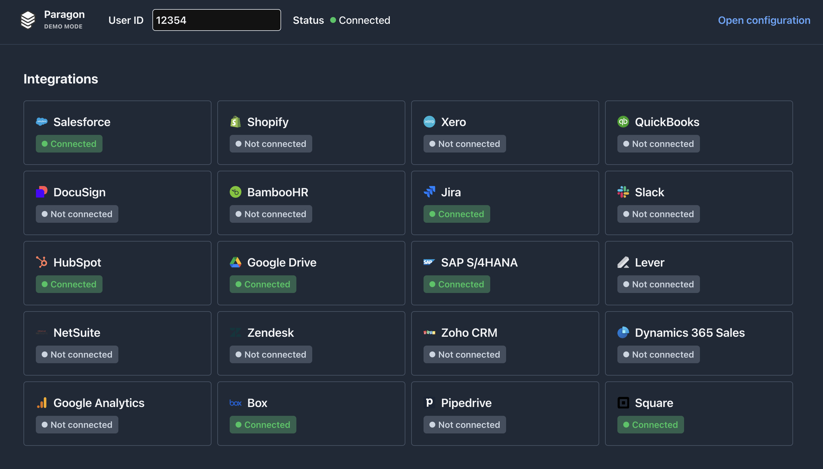This screenshot has height=469, width=823.
Task: Click the HubSpot orange sprocket icon
Action: (41, 262)
